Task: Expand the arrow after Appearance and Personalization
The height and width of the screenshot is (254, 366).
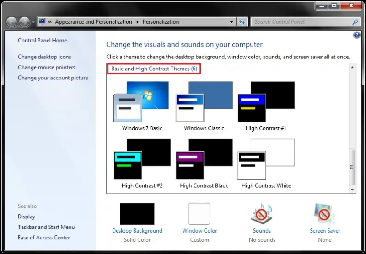Action: [138, 22]
